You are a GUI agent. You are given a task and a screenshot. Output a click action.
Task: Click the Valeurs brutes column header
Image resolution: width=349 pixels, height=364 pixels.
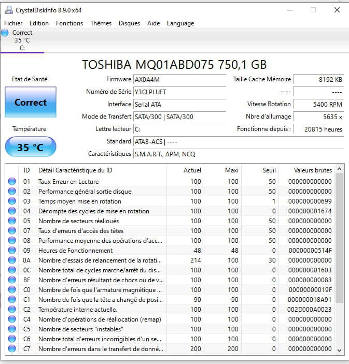pyautogui.click(x=313, y=170)
